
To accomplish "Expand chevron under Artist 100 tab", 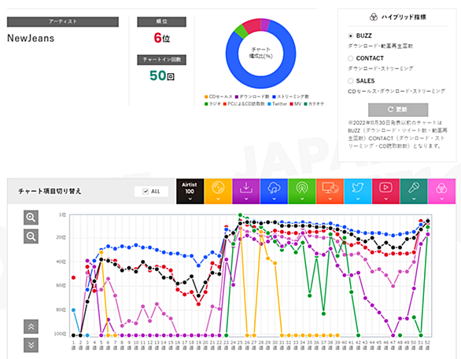I will (x=190, y=199).
